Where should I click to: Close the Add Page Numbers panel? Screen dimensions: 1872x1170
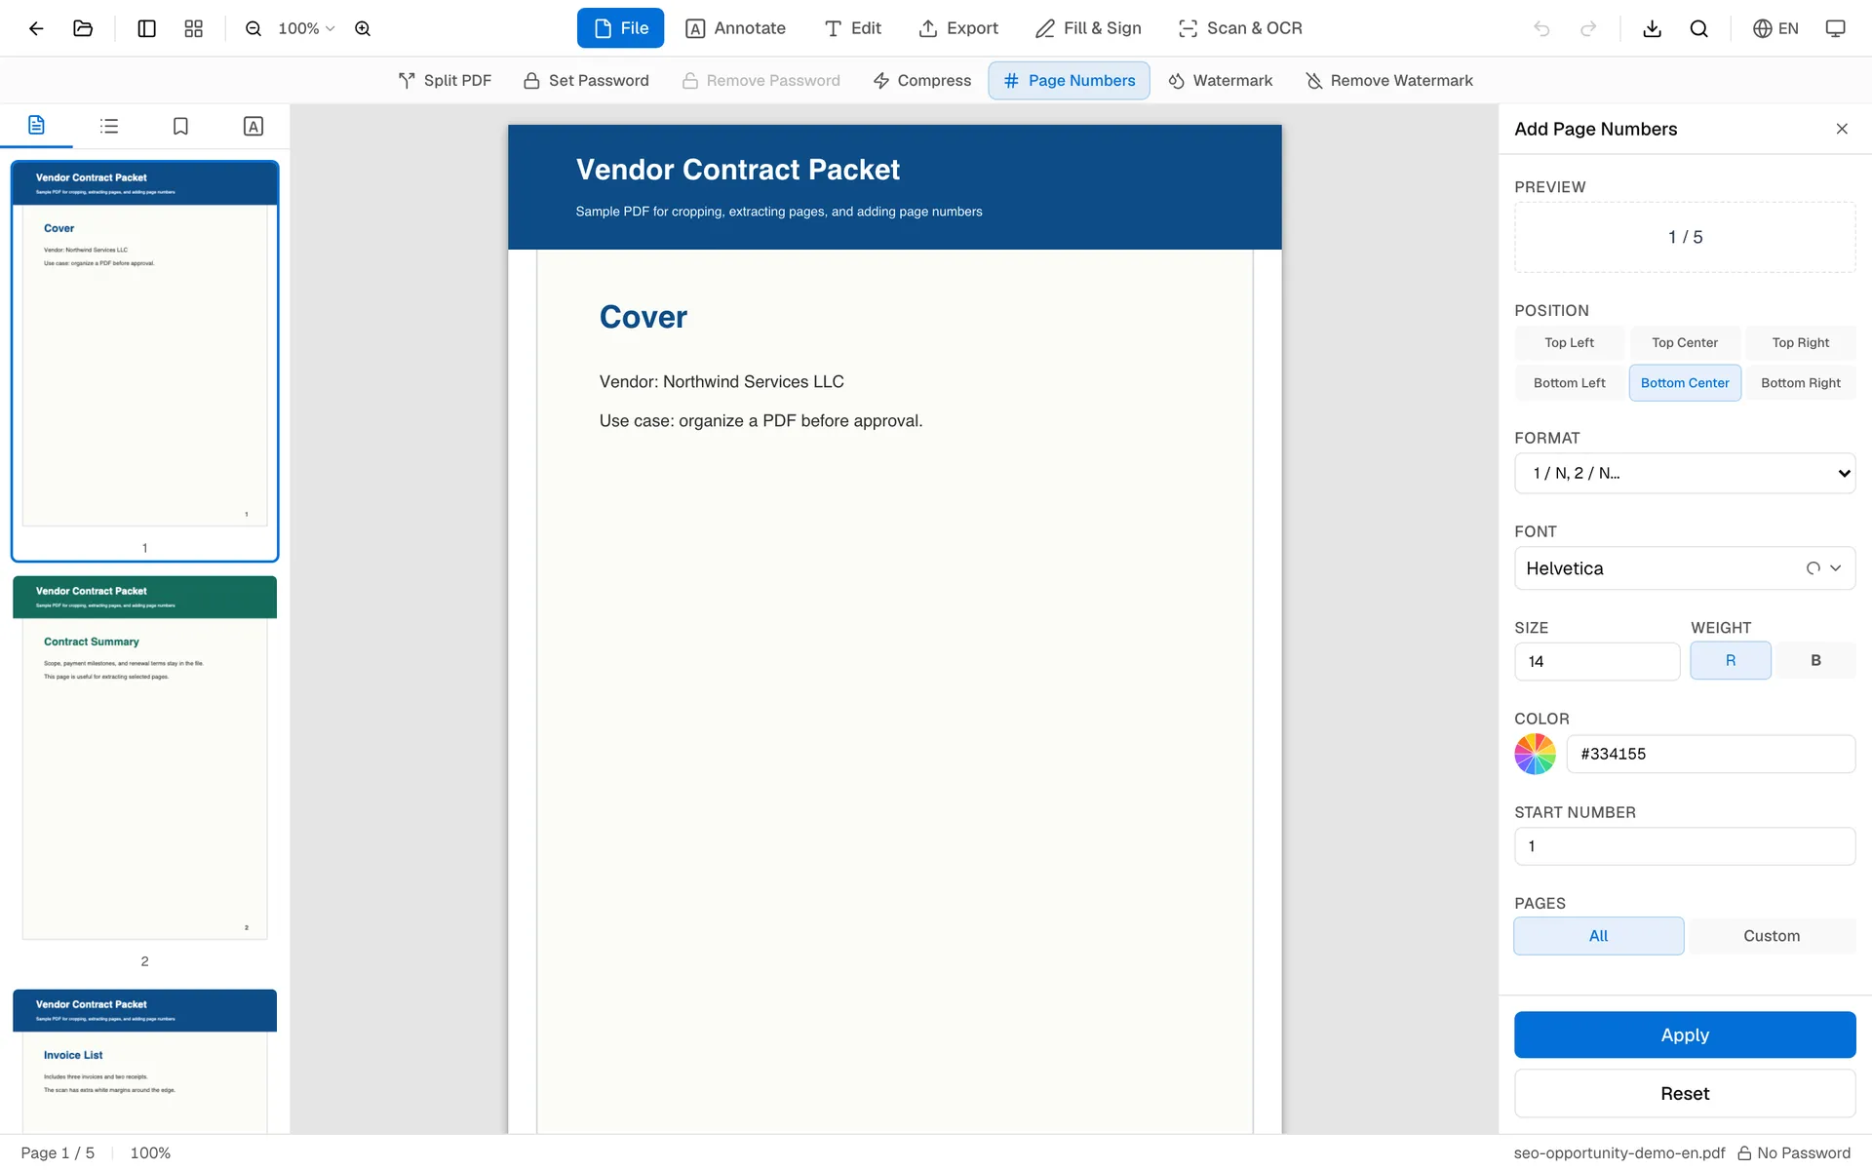tap(1842, 129)
